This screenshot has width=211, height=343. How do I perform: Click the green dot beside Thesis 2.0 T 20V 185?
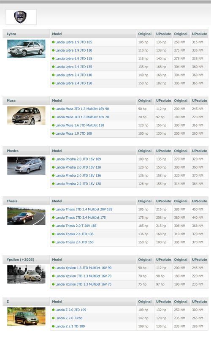53,226
